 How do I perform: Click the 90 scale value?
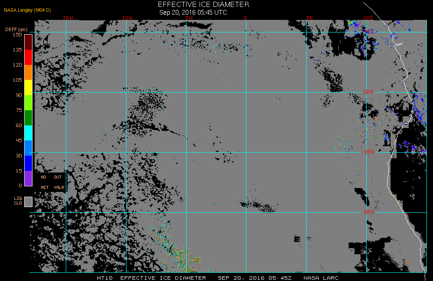click(19, 96)
